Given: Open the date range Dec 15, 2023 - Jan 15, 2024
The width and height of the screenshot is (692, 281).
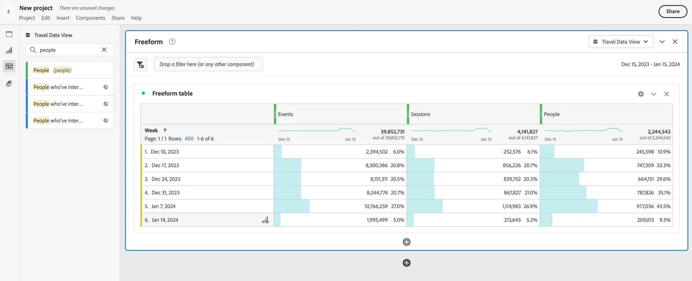Looking at the screenshot, I should point(650,64).
